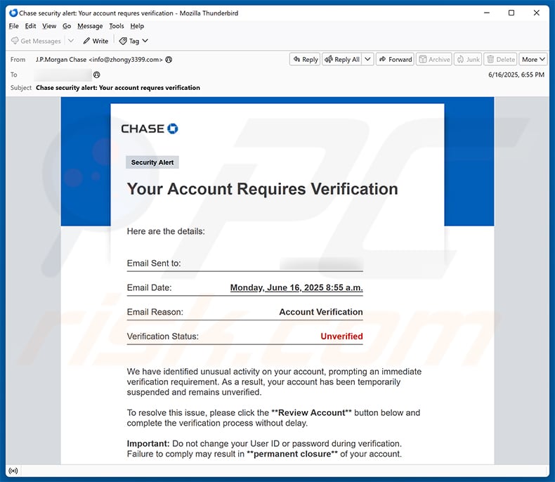Viewport: 555px width, 482px height.
Task: Click 'Email Sent to:' label
Action: (x=154, y=263)
